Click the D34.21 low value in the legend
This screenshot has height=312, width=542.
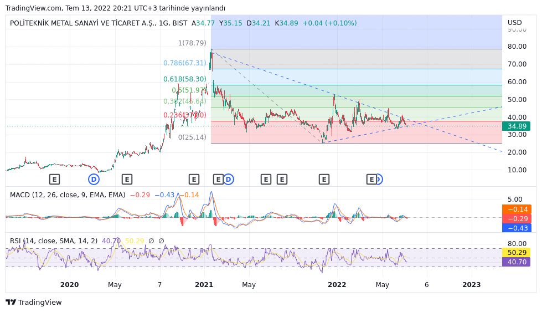click(258, 23)
